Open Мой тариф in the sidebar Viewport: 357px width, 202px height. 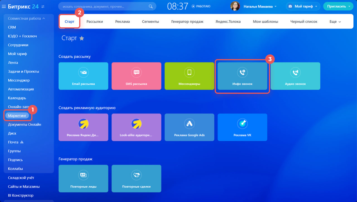pyautogui.click(x=17, y=54)
